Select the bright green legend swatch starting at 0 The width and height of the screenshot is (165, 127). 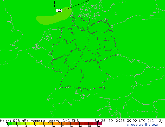pos(10,124)
